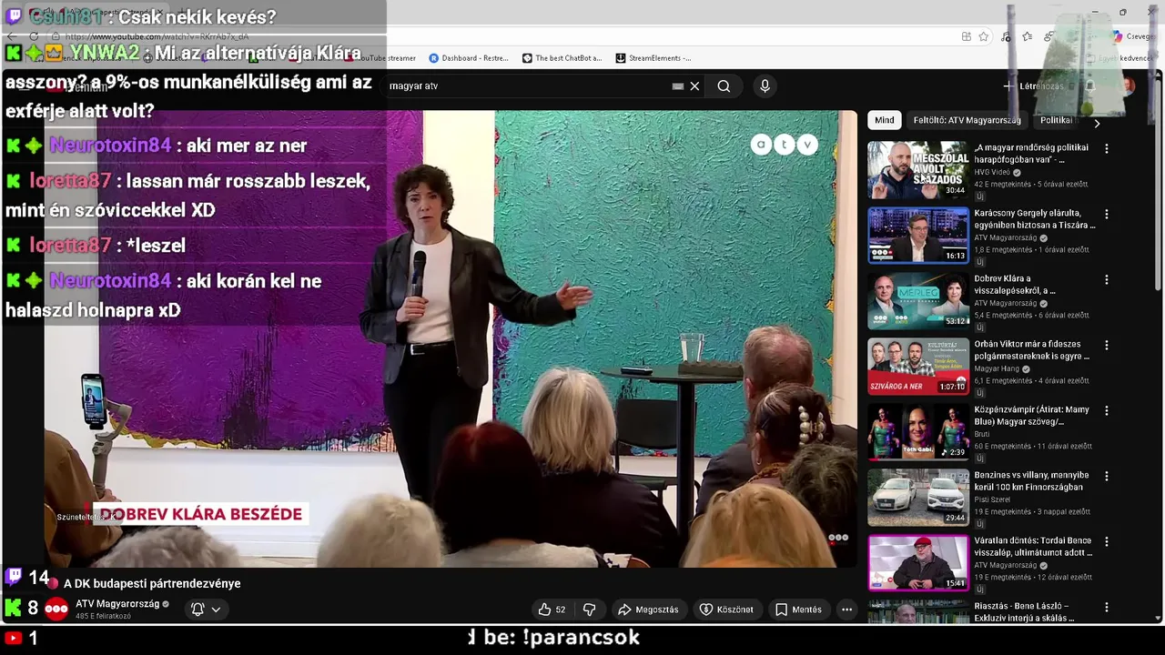Open options menu for Benzines vs villany

click(x=1107, y=476)
